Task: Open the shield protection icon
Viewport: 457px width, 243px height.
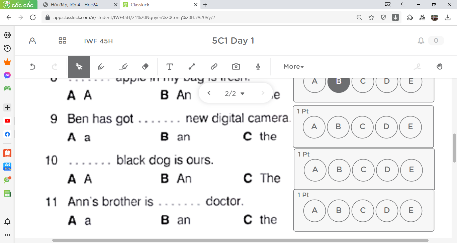Action: point(383,18)
